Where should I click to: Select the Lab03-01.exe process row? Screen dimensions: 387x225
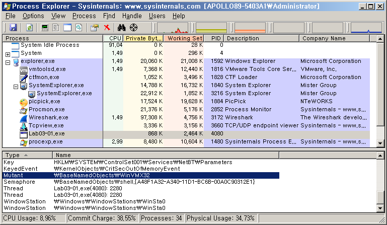(x=46, y=134)
